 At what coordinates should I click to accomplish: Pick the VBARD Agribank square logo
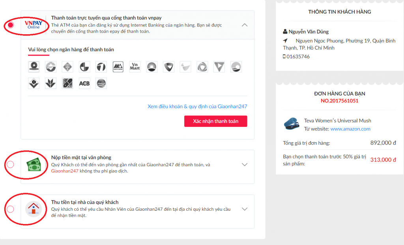[67, 84]
